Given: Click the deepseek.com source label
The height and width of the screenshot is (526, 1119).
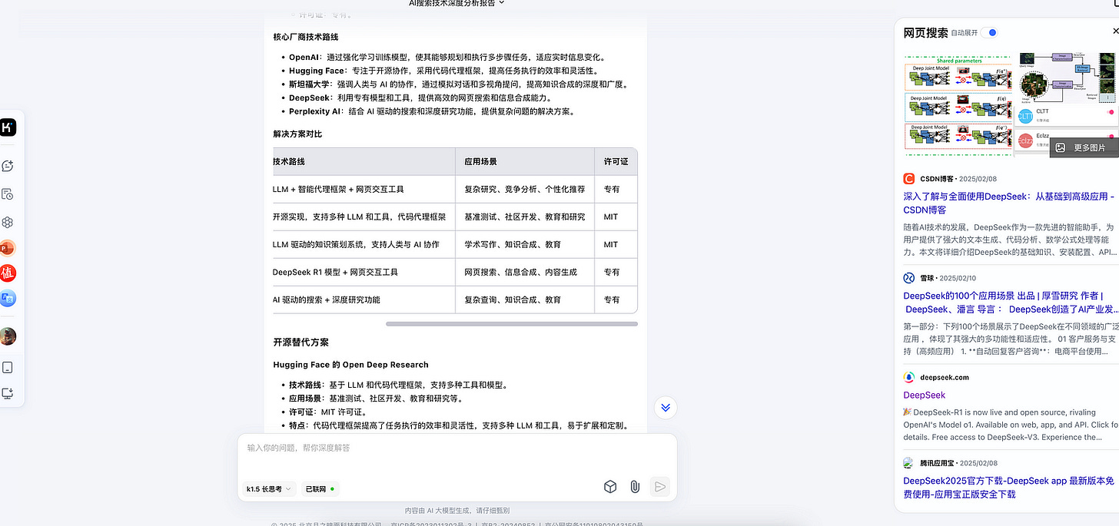Looking at the screenshot, I should (x=945, y=377).
